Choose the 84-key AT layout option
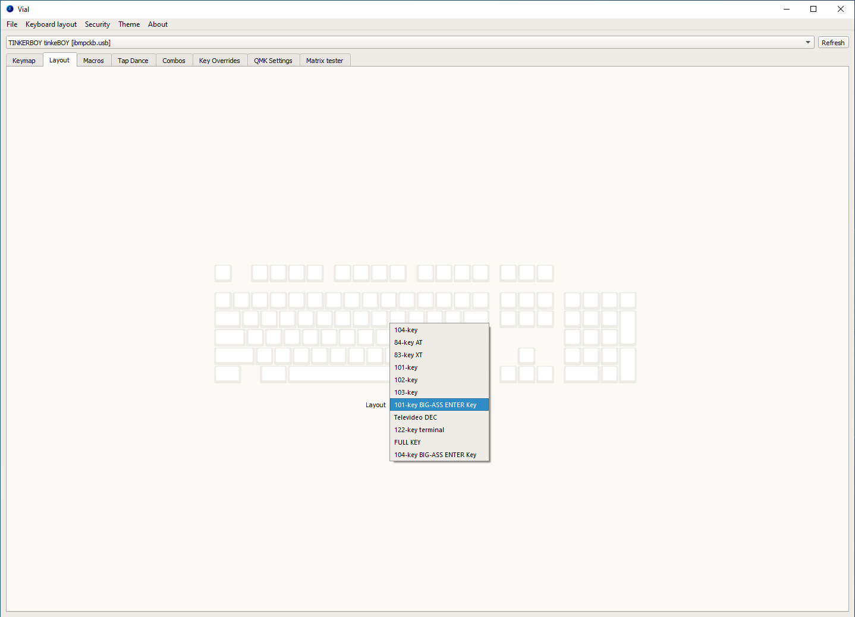The image size is (855, 617). [439, 342]
